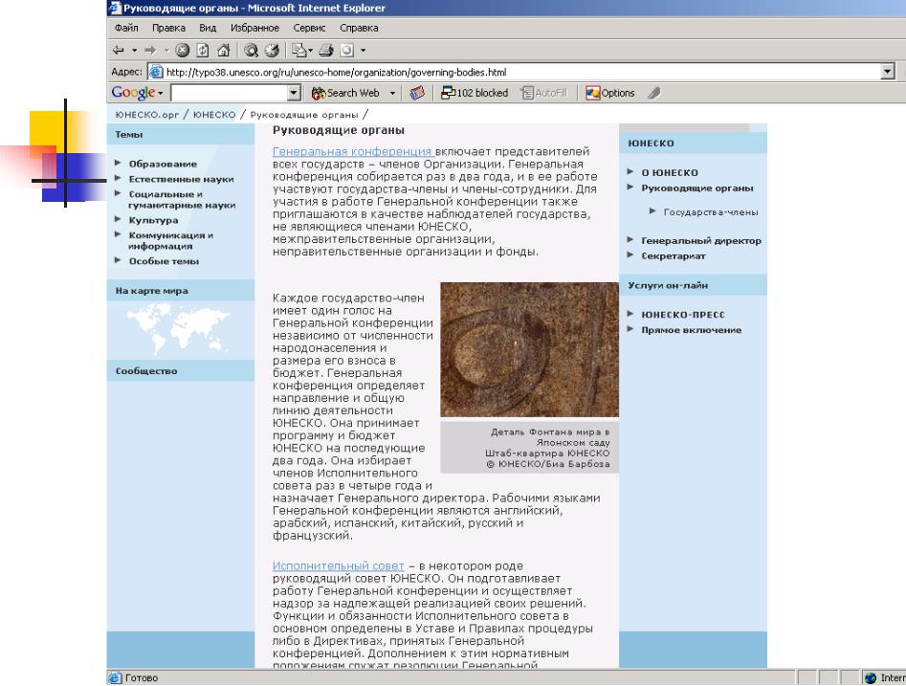Print the page using the printer icon
This screenshot has height=686, width=906.
pos(326,51)
